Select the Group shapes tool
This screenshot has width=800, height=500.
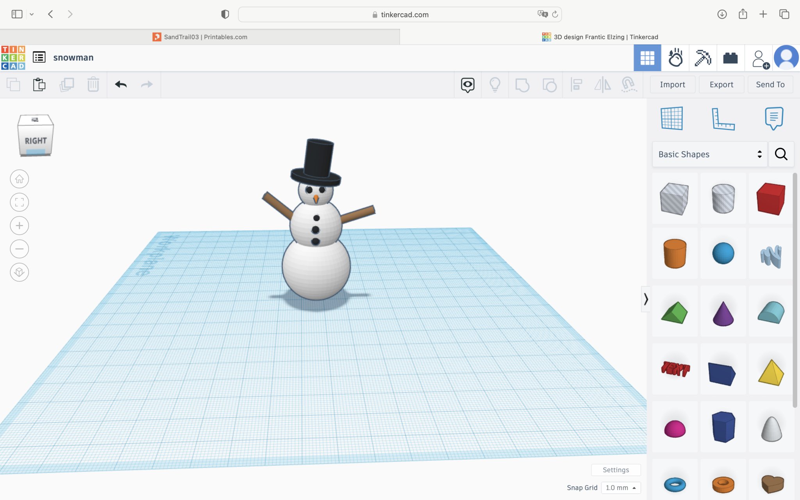(523, 84)
